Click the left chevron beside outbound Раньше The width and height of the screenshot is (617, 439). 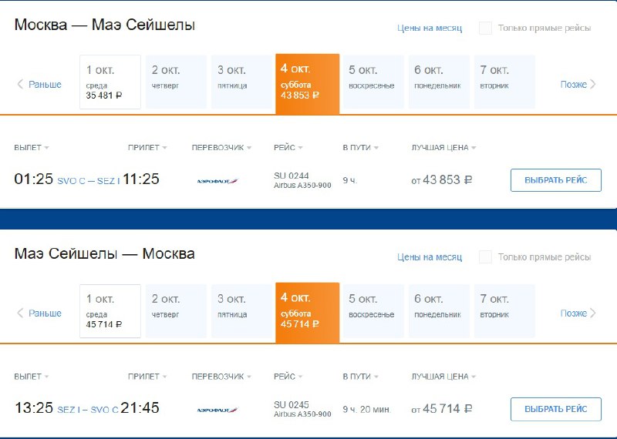point(20,84)
